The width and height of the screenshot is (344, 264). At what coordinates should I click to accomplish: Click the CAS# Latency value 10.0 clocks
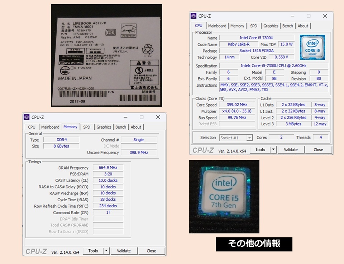point(108,181)
